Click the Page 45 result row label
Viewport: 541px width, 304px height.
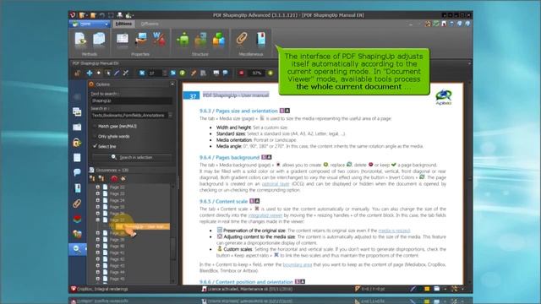point(117,279)
